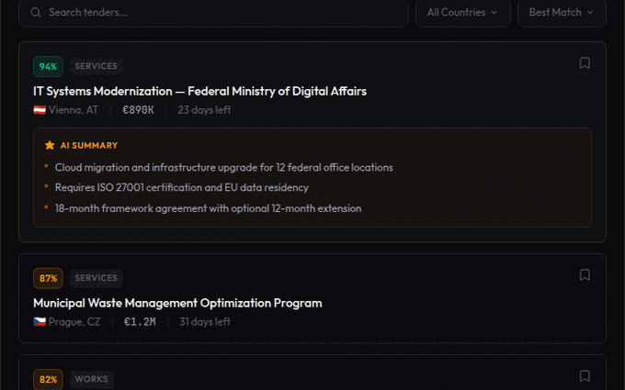
Task: Open the Best Match sort dropdown
Action: point(561,13)
